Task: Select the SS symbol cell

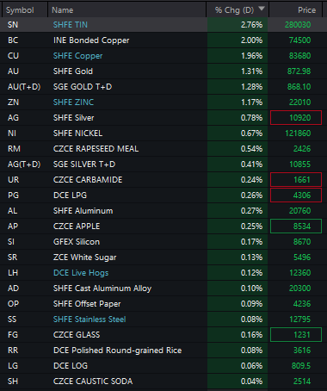Action: pyautogui.click(x=12, y=320)
